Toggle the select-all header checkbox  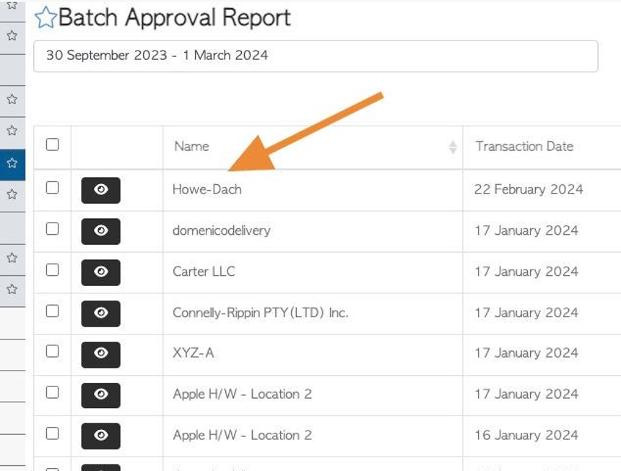click(52, 144)
